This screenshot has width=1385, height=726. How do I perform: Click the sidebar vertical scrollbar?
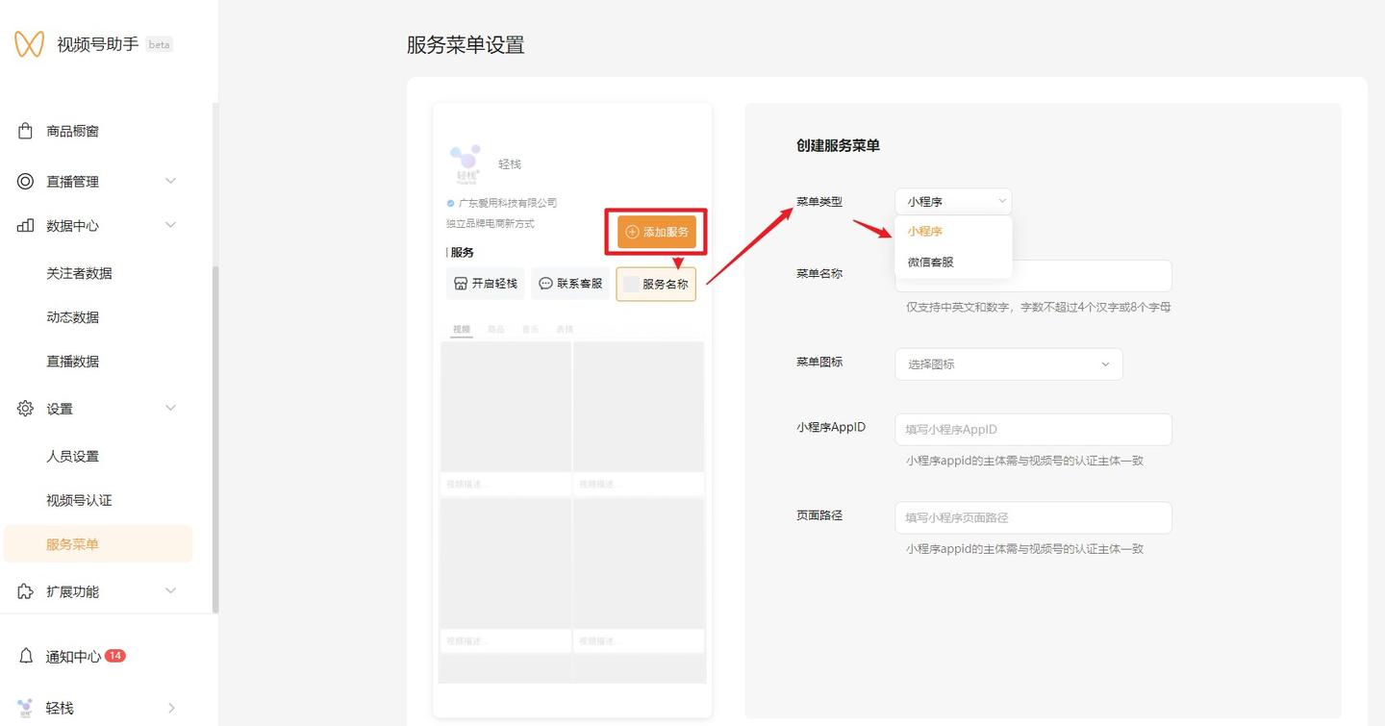(215, 439)
